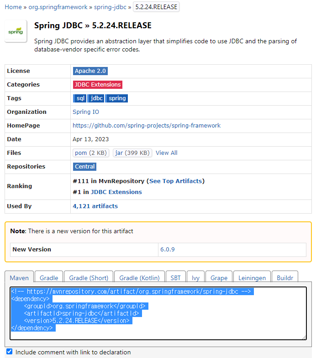Switch to the Gradle (Short) tab
The width and height of the screenshot is (316, 358).
click(x=89, y=278)
